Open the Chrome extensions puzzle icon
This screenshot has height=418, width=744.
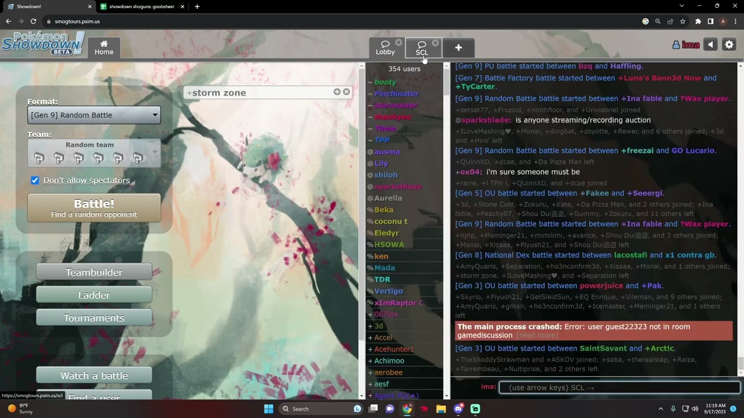[x=698, y=21]
